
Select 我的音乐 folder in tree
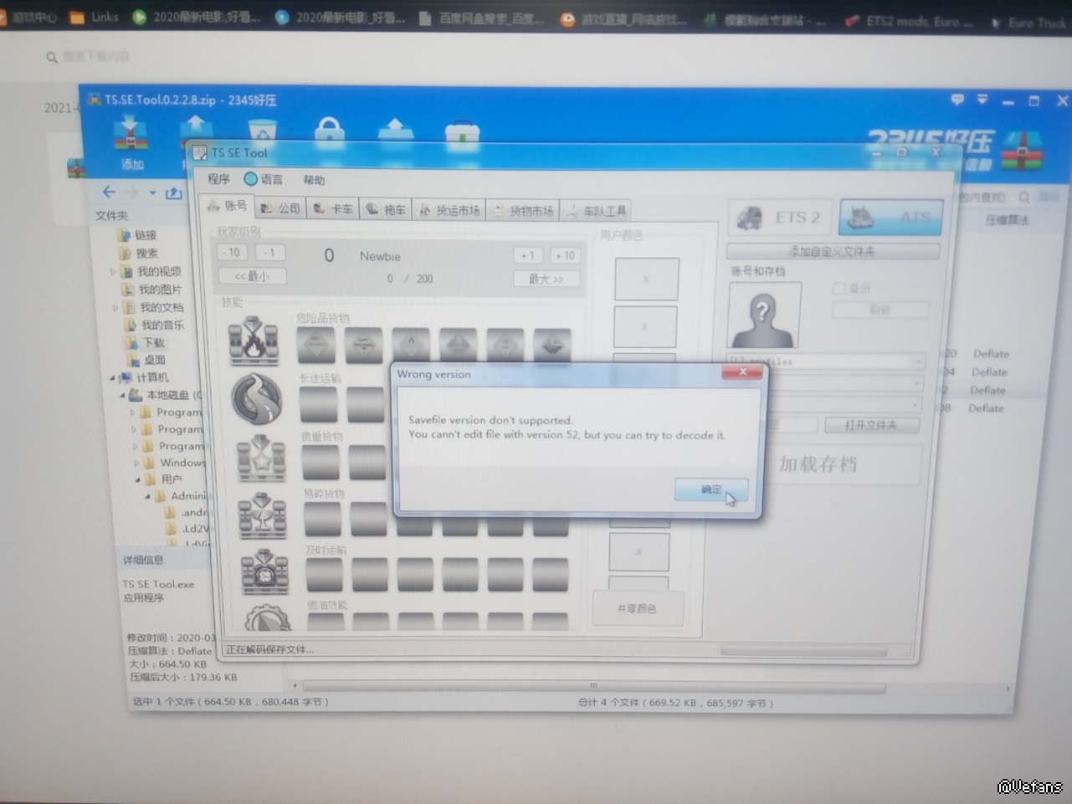[162, 325]
